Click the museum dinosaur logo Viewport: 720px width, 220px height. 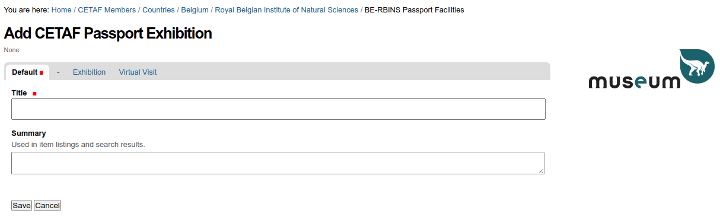[696, 66]
